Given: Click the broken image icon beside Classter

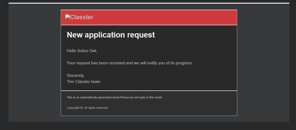Looking at the screenshot, I should [x=67, y=17].
